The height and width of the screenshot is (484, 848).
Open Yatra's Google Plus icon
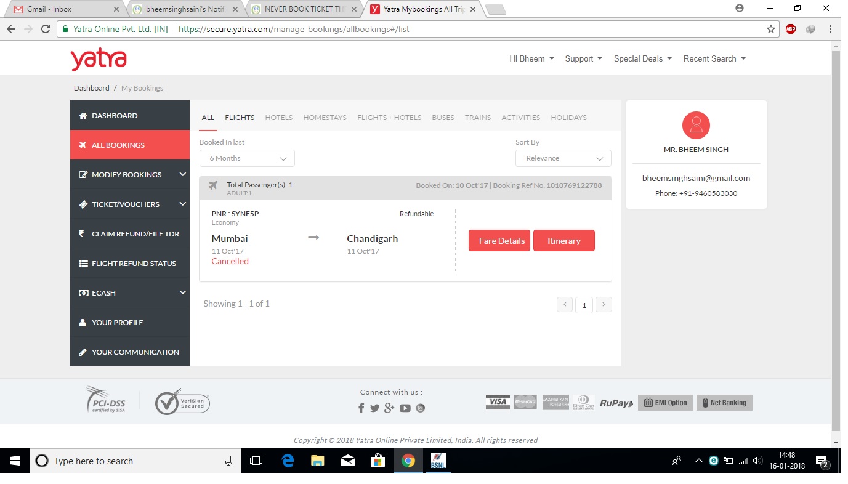pyautogui.click(x=389, y=408)
